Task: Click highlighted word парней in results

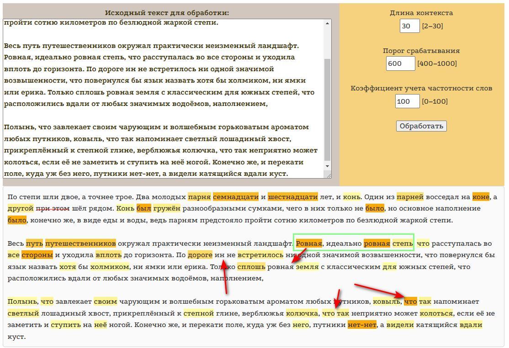Action: point(410,197)
